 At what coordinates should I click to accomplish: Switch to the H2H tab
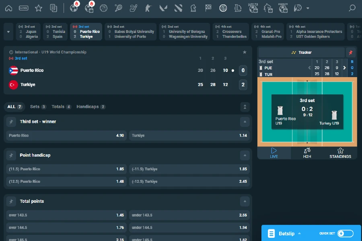307,153
